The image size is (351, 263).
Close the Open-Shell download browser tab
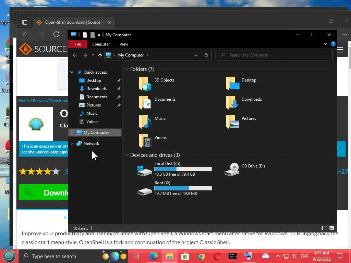tap(109, 22)
